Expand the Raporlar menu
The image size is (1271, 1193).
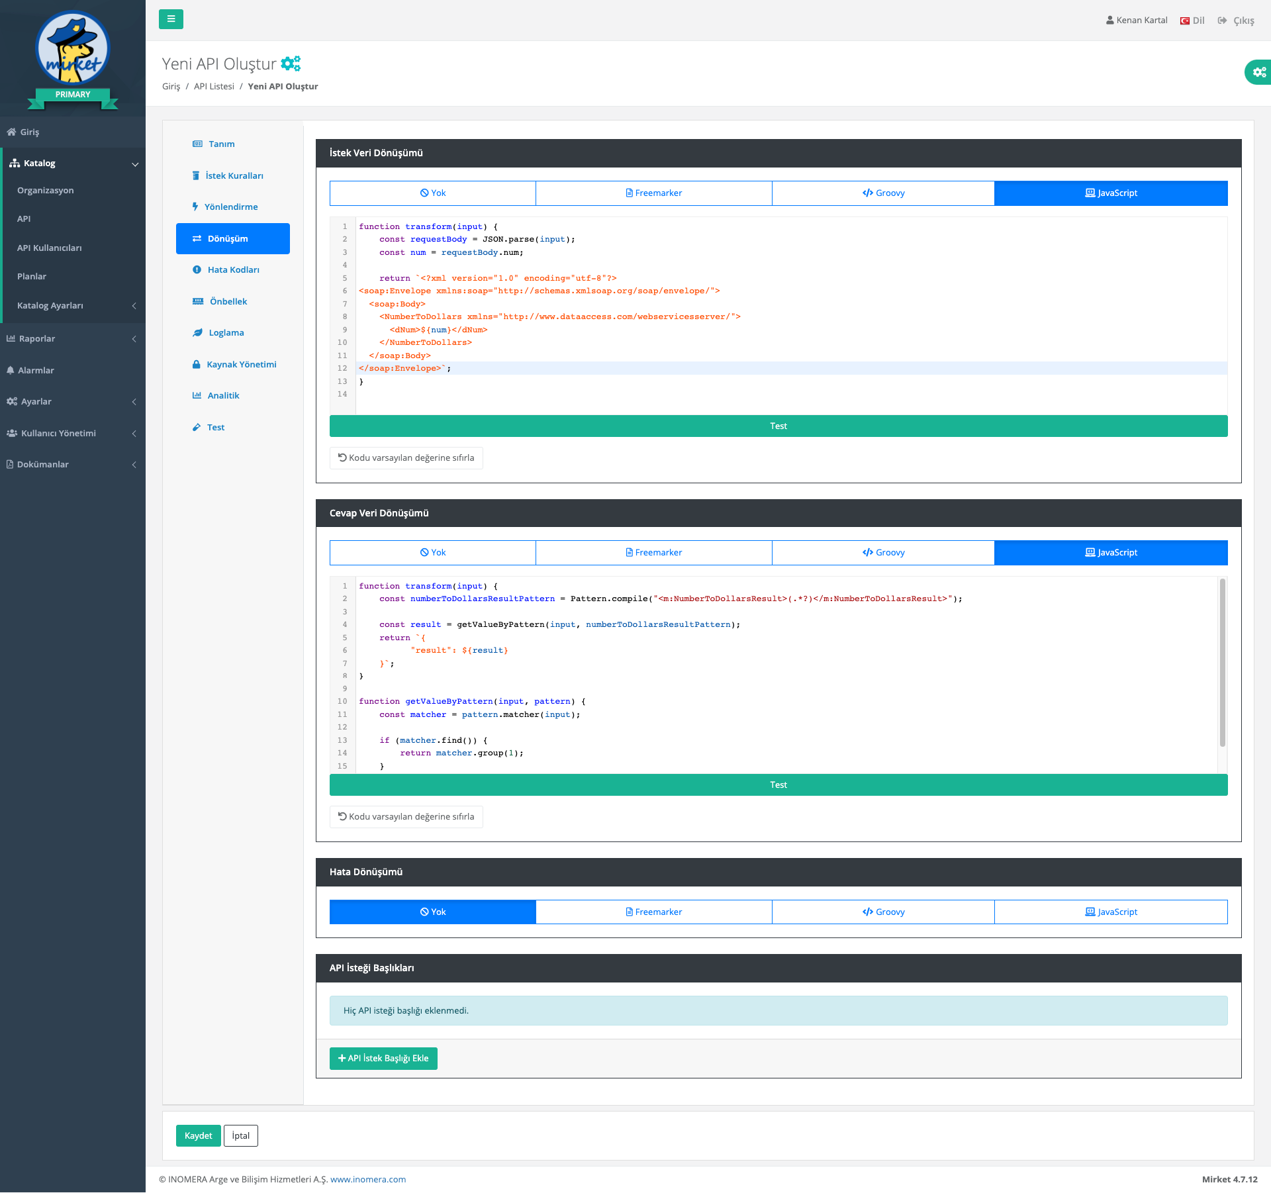pyautogui.click(x=73, y=338)
